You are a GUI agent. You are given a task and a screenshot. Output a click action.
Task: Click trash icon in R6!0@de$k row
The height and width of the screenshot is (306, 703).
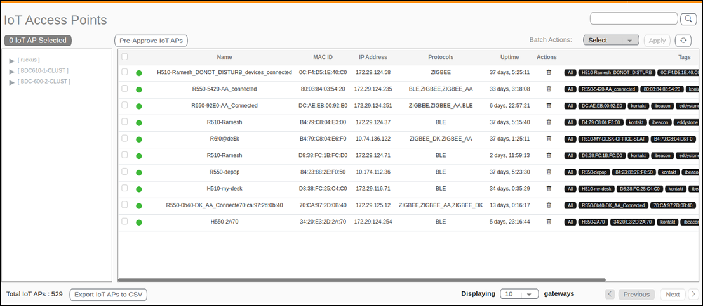click(x=549, y=139)
